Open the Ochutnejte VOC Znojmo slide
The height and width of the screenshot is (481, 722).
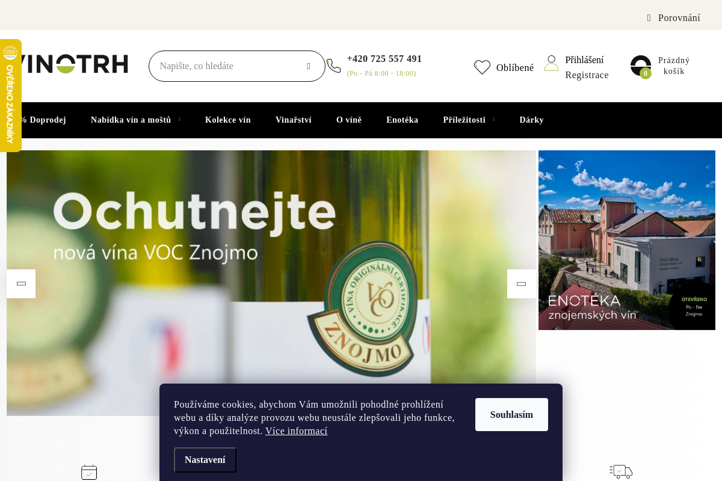271,283
